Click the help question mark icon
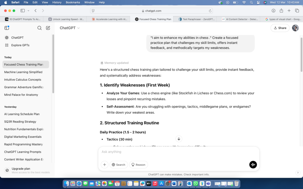This screenshot has width=303, height=189. click(x=298, y=173)
